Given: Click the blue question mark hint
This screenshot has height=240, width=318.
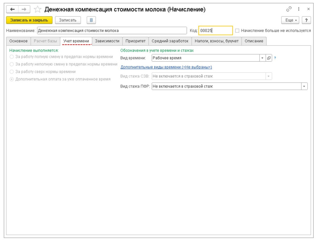Looking at the screenshot, I should [275, 58].
